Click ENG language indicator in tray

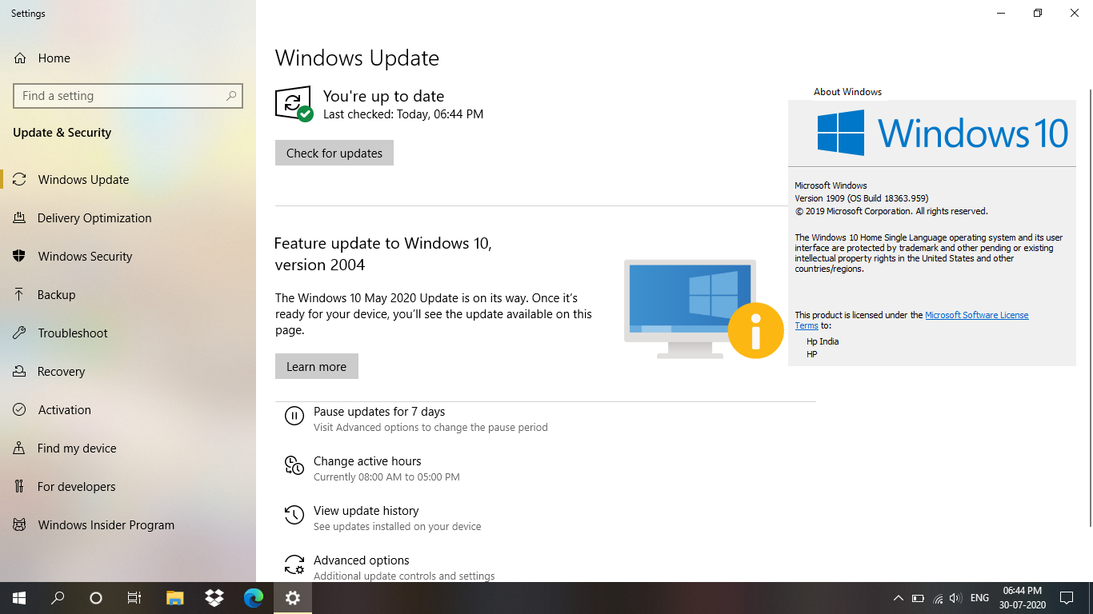click(x=979, y=598)
